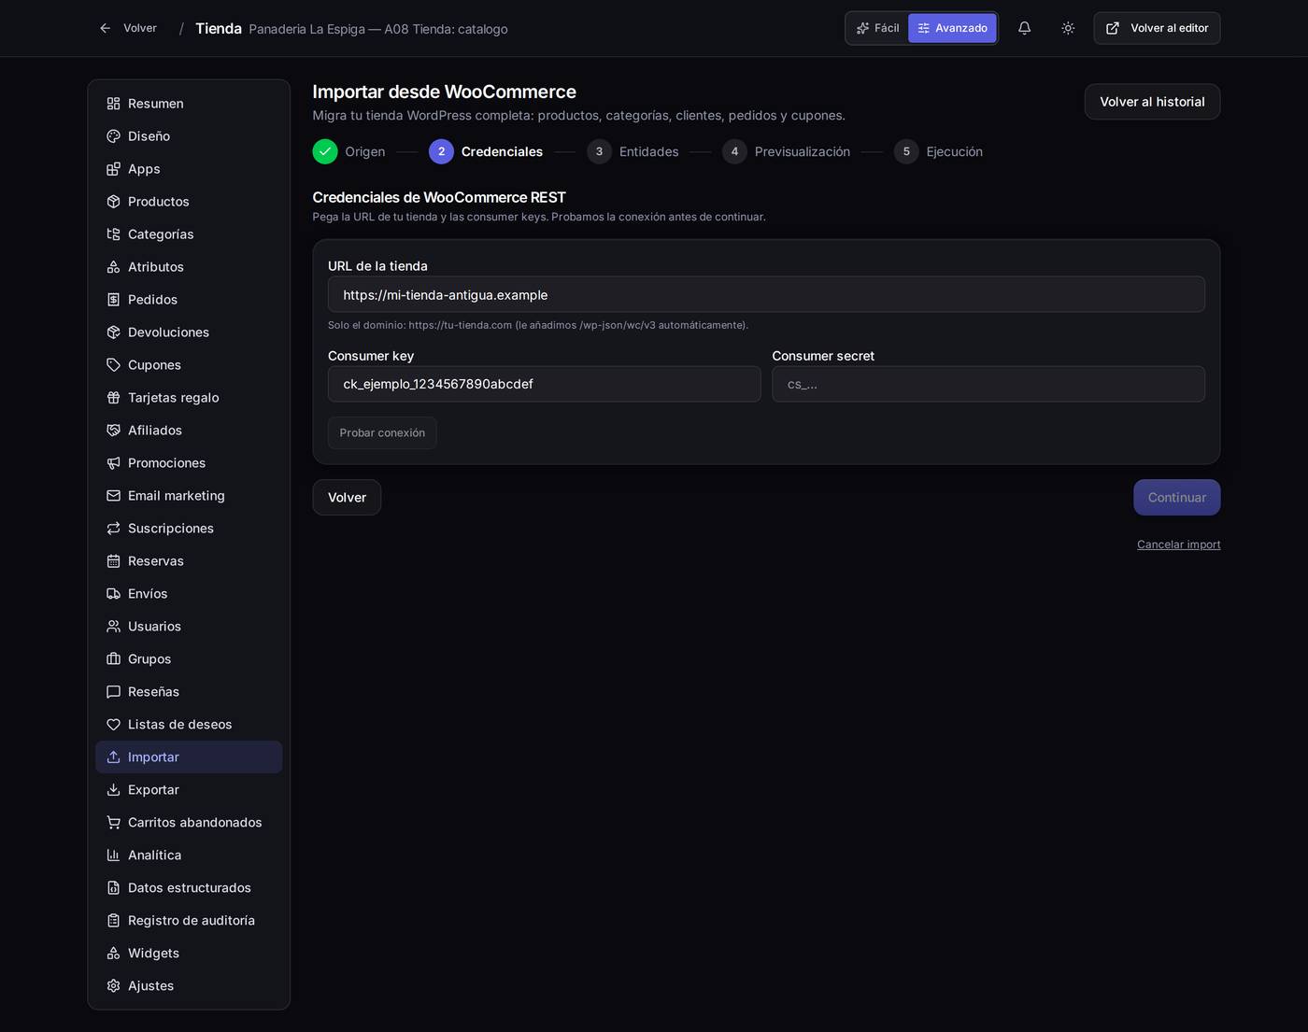This screenshot has height=1032, width=1308.
Task: Open Datos estructurados in sidebar
Action: click(x=189, y=888)
